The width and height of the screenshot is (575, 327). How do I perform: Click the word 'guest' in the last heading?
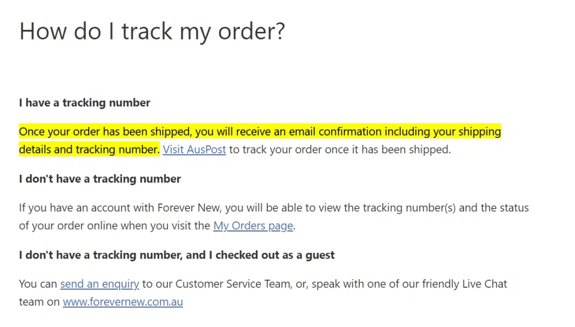coord(320,255)
